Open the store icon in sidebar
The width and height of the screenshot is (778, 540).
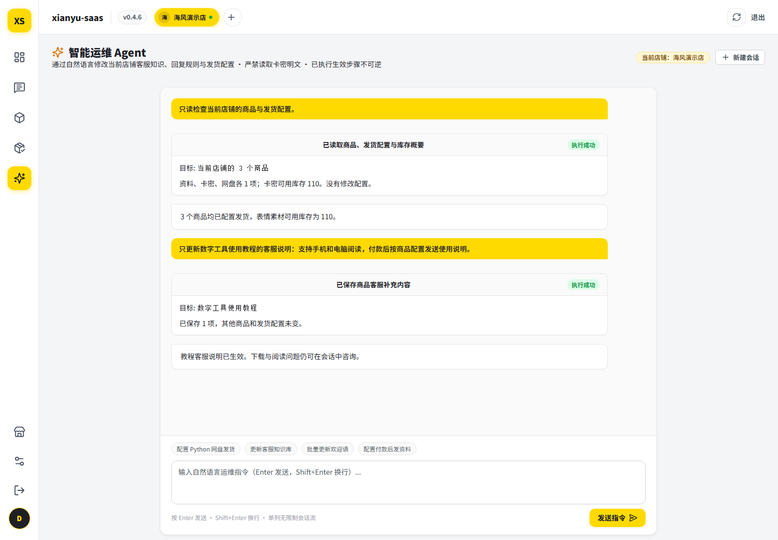pyautogui.click(x=19, y=432)
